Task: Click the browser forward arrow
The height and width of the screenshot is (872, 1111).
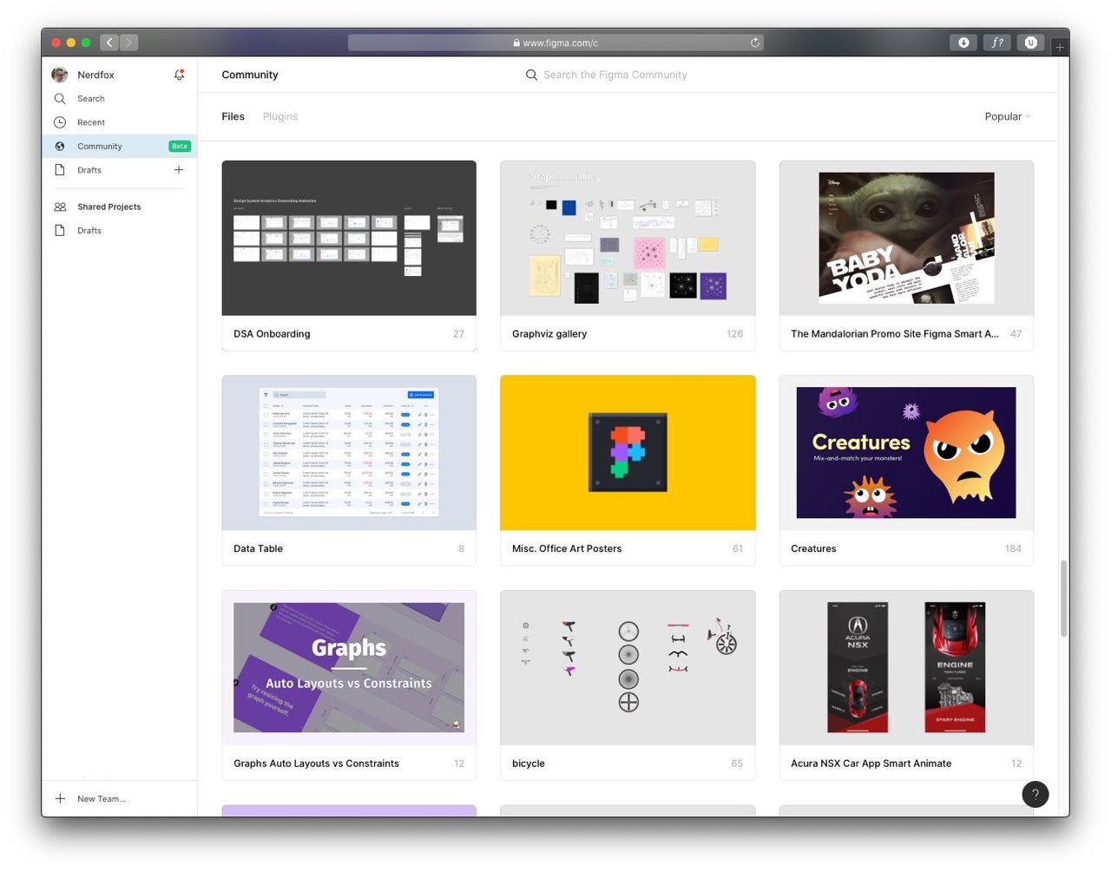Action: tap(128, 43)
